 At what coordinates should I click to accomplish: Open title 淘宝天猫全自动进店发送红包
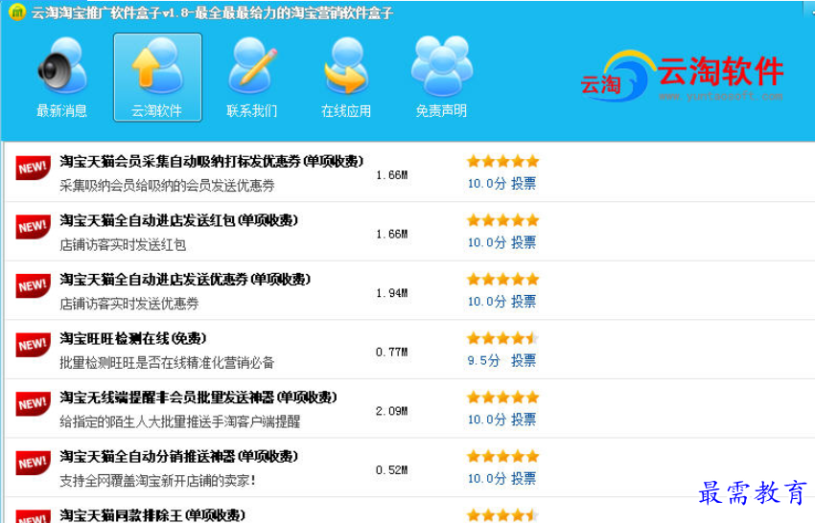coord(178,220)
